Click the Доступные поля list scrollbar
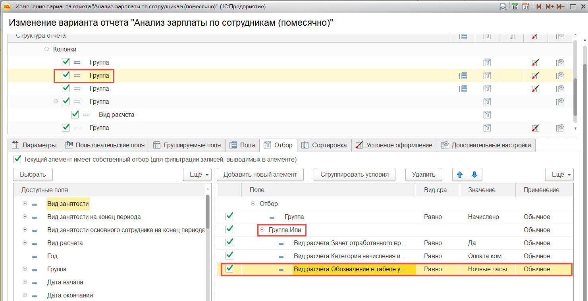This screenshot has height=301, width=588. 208,212
